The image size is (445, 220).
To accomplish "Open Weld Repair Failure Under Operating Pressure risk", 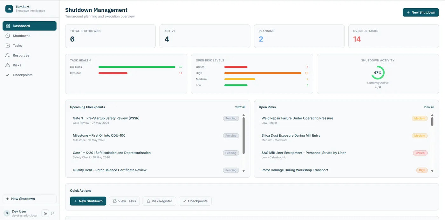I will coord(344,120).
